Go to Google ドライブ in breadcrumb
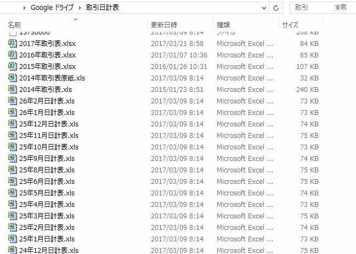This screenshot has width=356, height=254. tap(52, 8)
